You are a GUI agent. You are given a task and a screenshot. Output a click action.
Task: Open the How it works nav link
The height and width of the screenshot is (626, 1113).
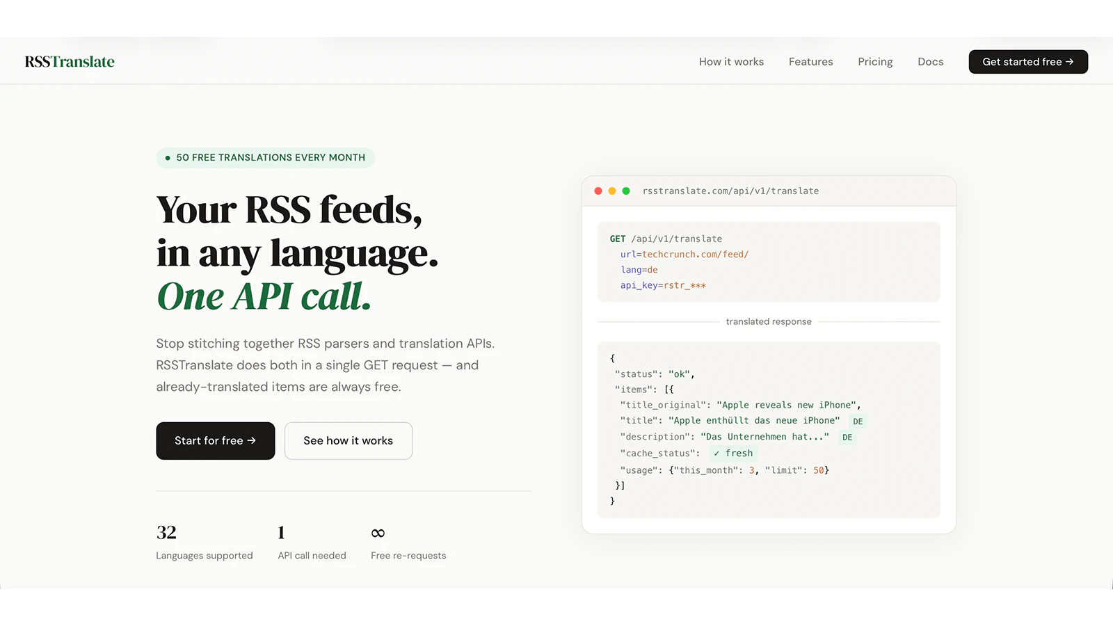tap(731, 62)
